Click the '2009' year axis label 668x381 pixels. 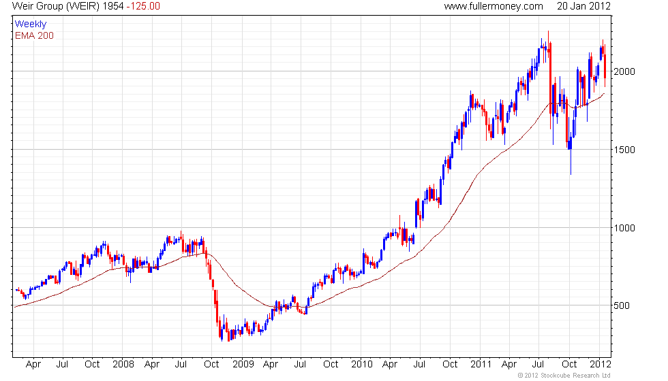point(243,365)
